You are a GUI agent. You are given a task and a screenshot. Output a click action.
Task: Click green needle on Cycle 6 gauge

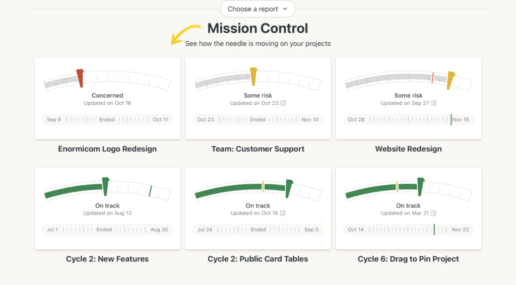click(x=420, y=186)
